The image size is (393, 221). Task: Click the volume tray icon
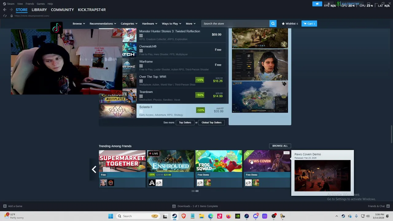(368, 216)
